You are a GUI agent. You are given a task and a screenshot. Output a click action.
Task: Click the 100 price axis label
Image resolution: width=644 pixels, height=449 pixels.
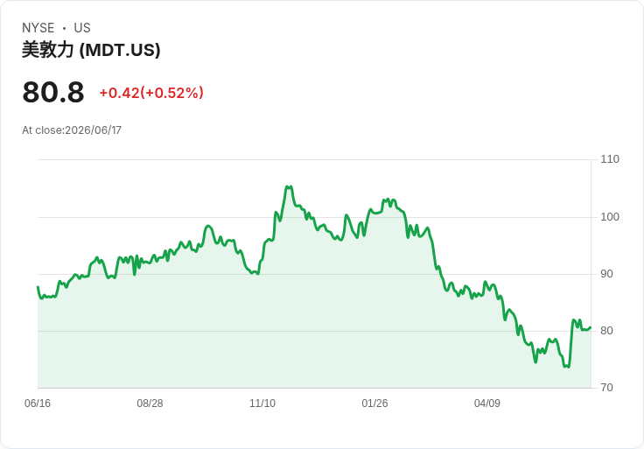click(610, 217)
